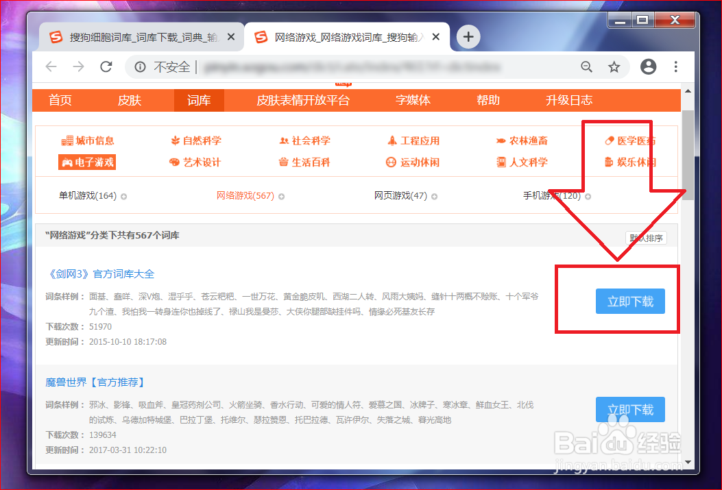722x490 pixels.
Task: Click the page vertical scrollbar thumb
Action: click(x=688, y=155)
